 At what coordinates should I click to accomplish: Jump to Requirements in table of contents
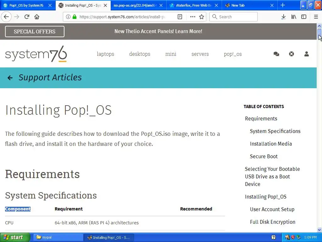[261, 118]
